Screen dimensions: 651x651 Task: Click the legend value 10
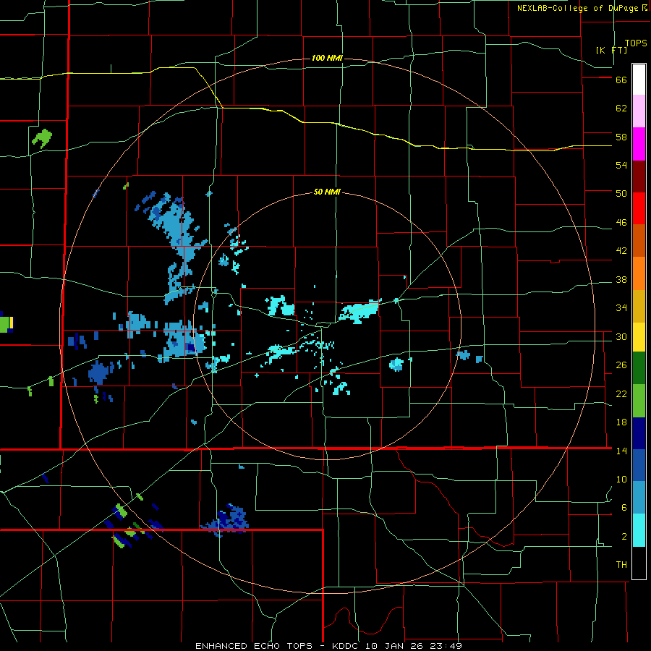point(621,480)
